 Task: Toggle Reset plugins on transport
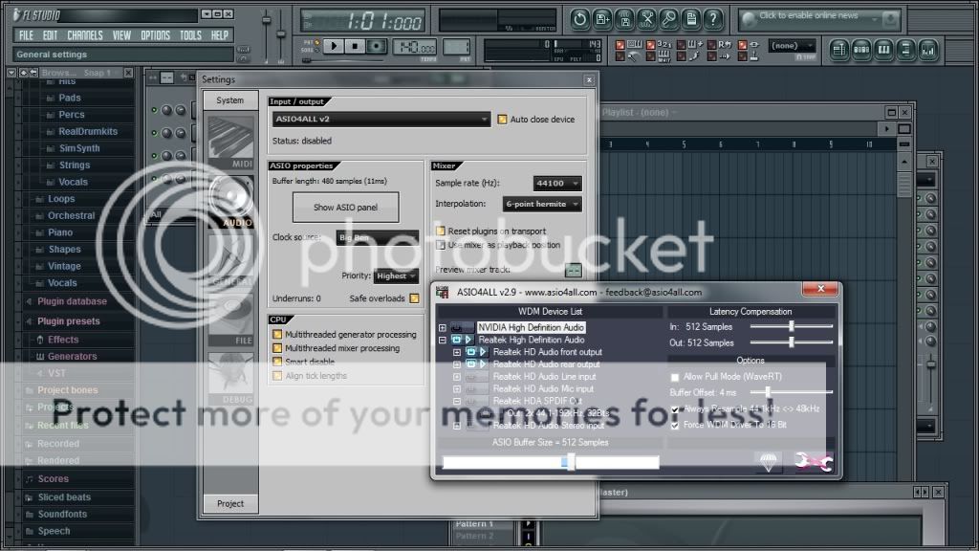point(440,231)
